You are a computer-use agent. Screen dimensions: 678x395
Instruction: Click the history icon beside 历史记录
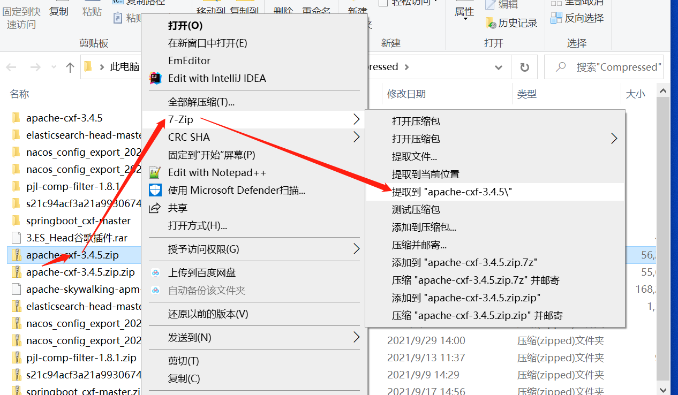click(x=491, y=23)
